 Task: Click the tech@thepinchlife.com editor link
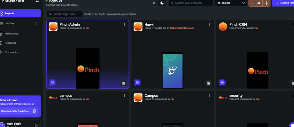[182, 28]
